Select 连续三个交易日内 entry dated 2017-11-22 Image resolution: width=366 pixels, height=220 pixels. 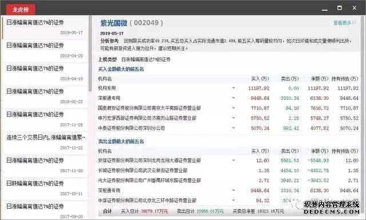coord(45,142)
